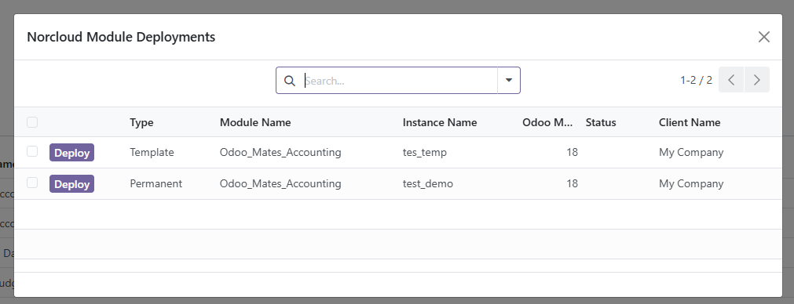Tick the checkbox for test_demo row

[x=32, y=183]
